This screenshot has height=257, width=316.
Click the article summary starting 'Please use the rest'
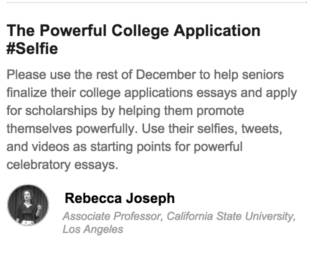(x=151, y=119)
